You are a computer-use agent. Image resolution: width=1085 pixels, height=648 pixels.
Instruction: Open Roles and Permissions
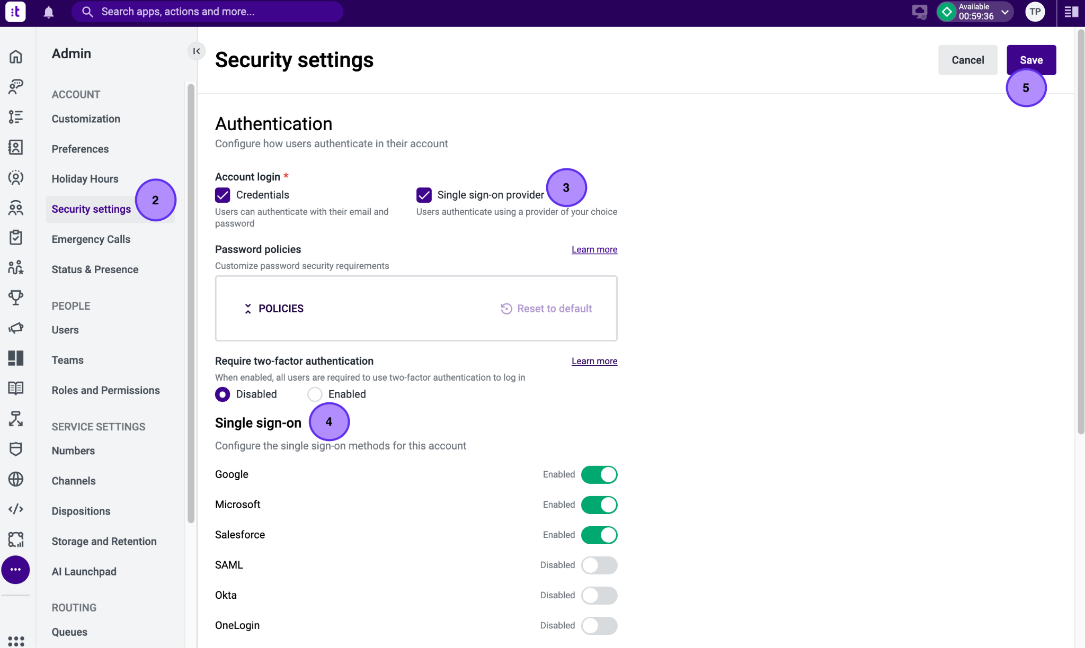coord(105,390)
